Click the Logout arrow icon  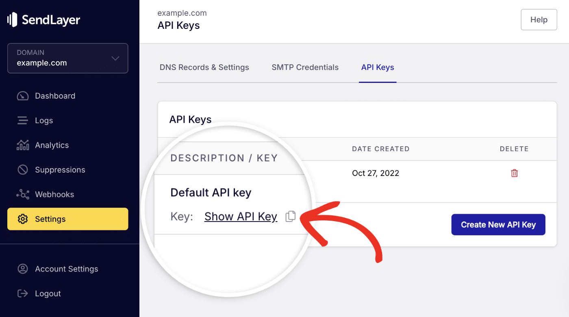tap(23, 293)
